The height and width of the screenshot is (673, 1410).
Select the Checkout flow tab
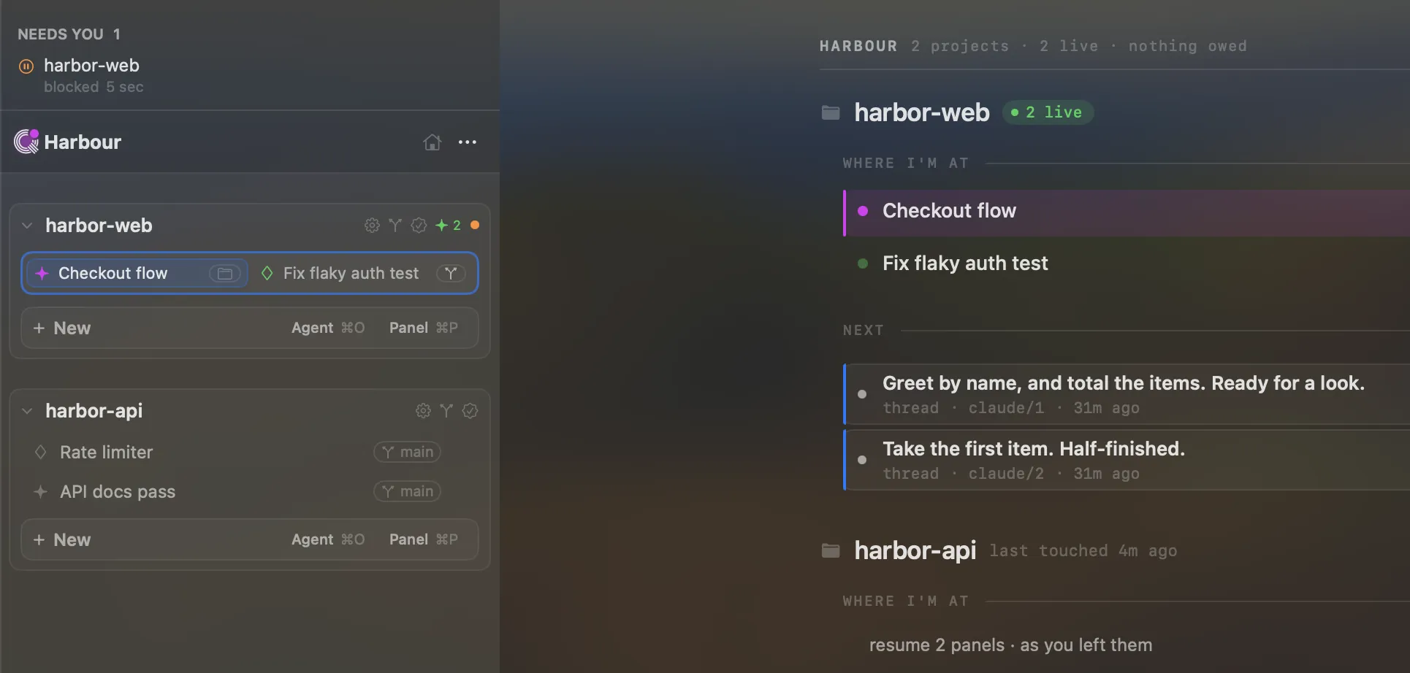coord(137,273)
